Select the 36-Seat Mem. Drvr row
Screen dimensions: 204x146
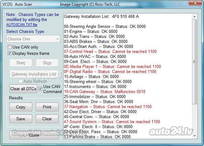click(98, 102)
